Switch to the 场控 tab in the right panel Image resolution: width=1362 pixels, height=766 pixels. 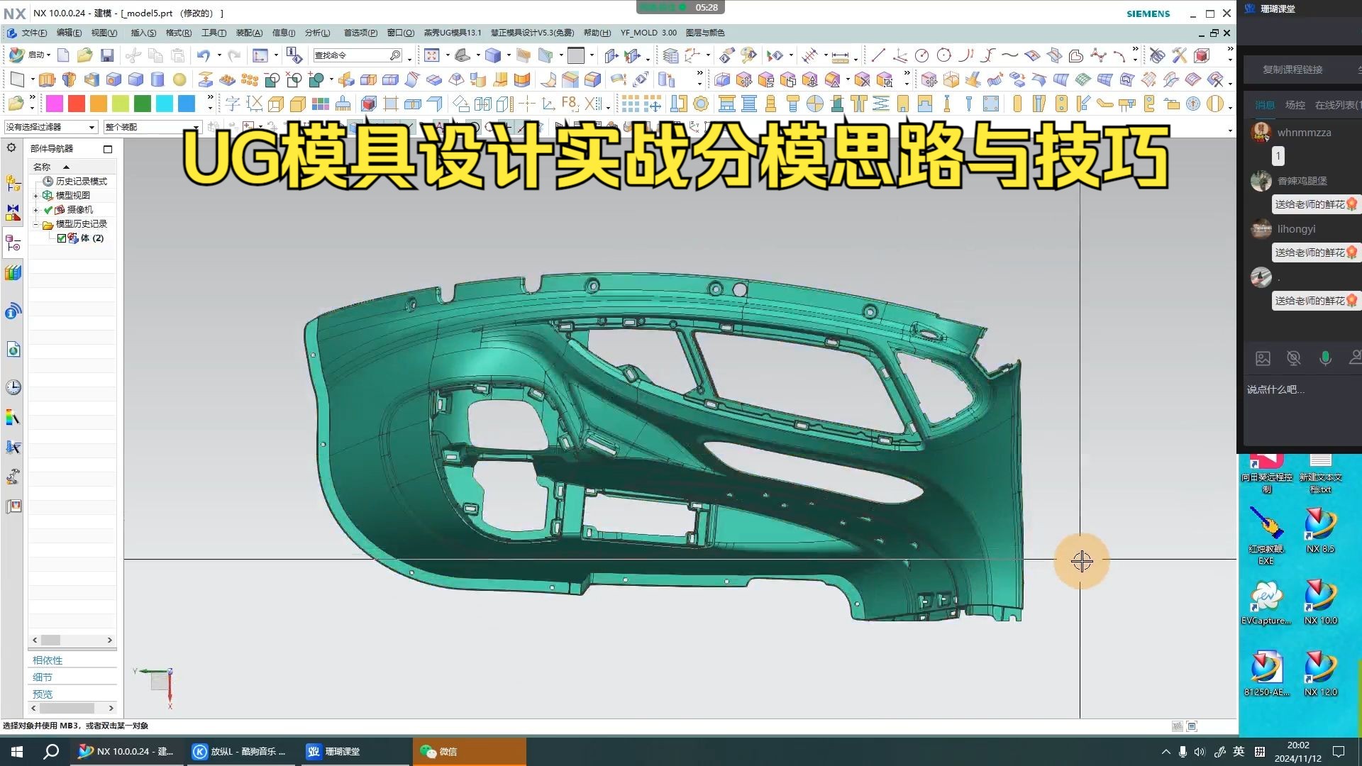[1295, 104]
